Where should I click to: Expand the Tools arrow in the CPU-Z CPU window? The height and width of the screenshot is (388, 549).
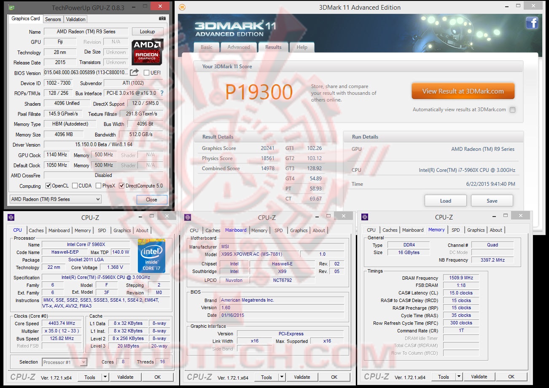pos(105,377)
